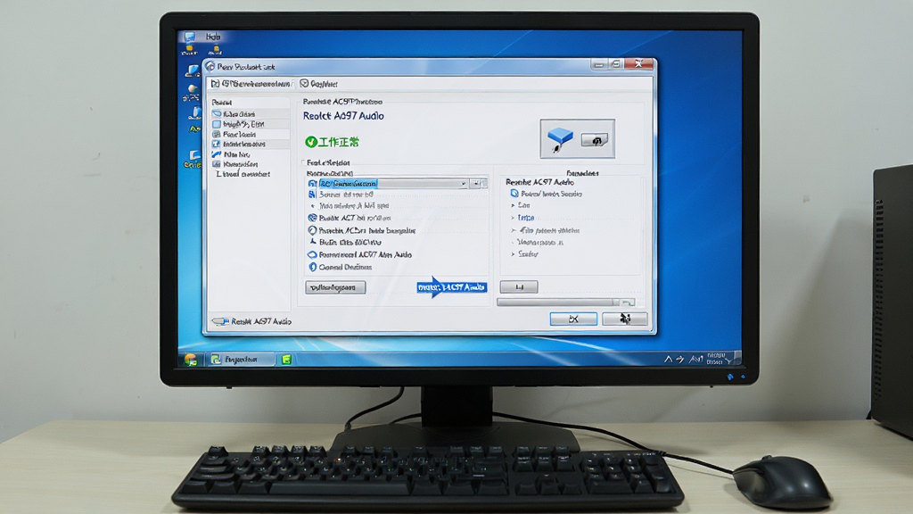The height and width of the screenshot is (514, 913).
Task: Click the highlighted blue selection in the combo box
Action: 349,184
